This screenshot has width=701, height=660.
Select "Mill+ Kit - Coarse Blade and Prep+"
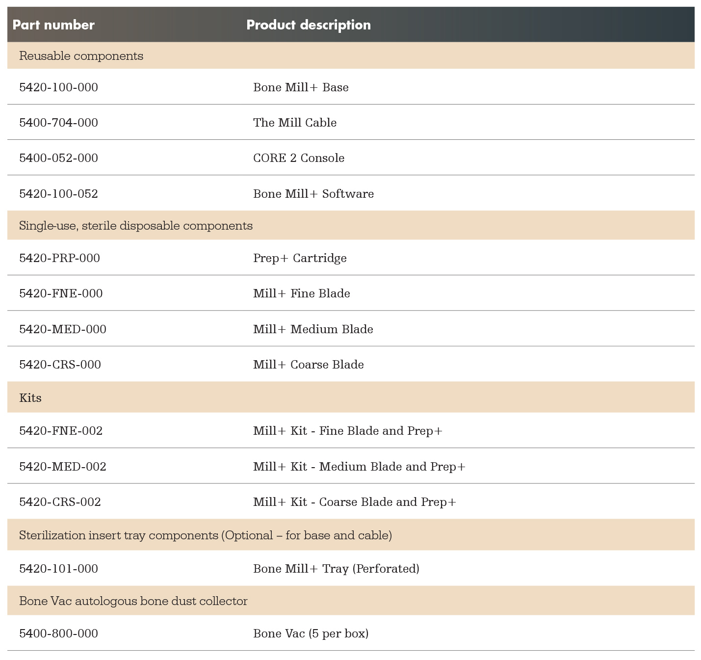click(x=355, y=502)
